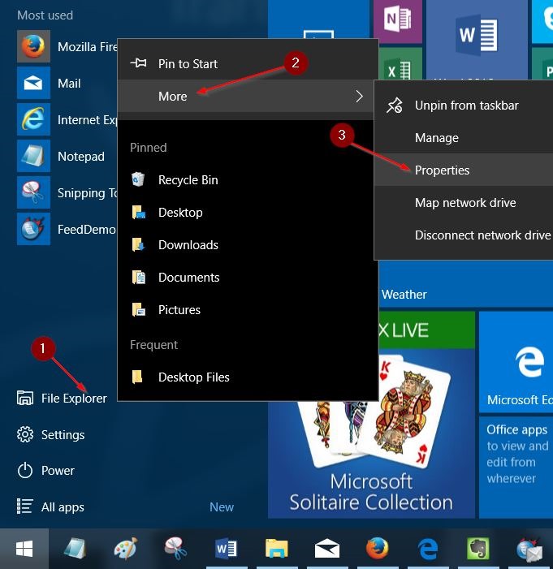Open pinned Downloads folder in jump list

pos(248,245)
